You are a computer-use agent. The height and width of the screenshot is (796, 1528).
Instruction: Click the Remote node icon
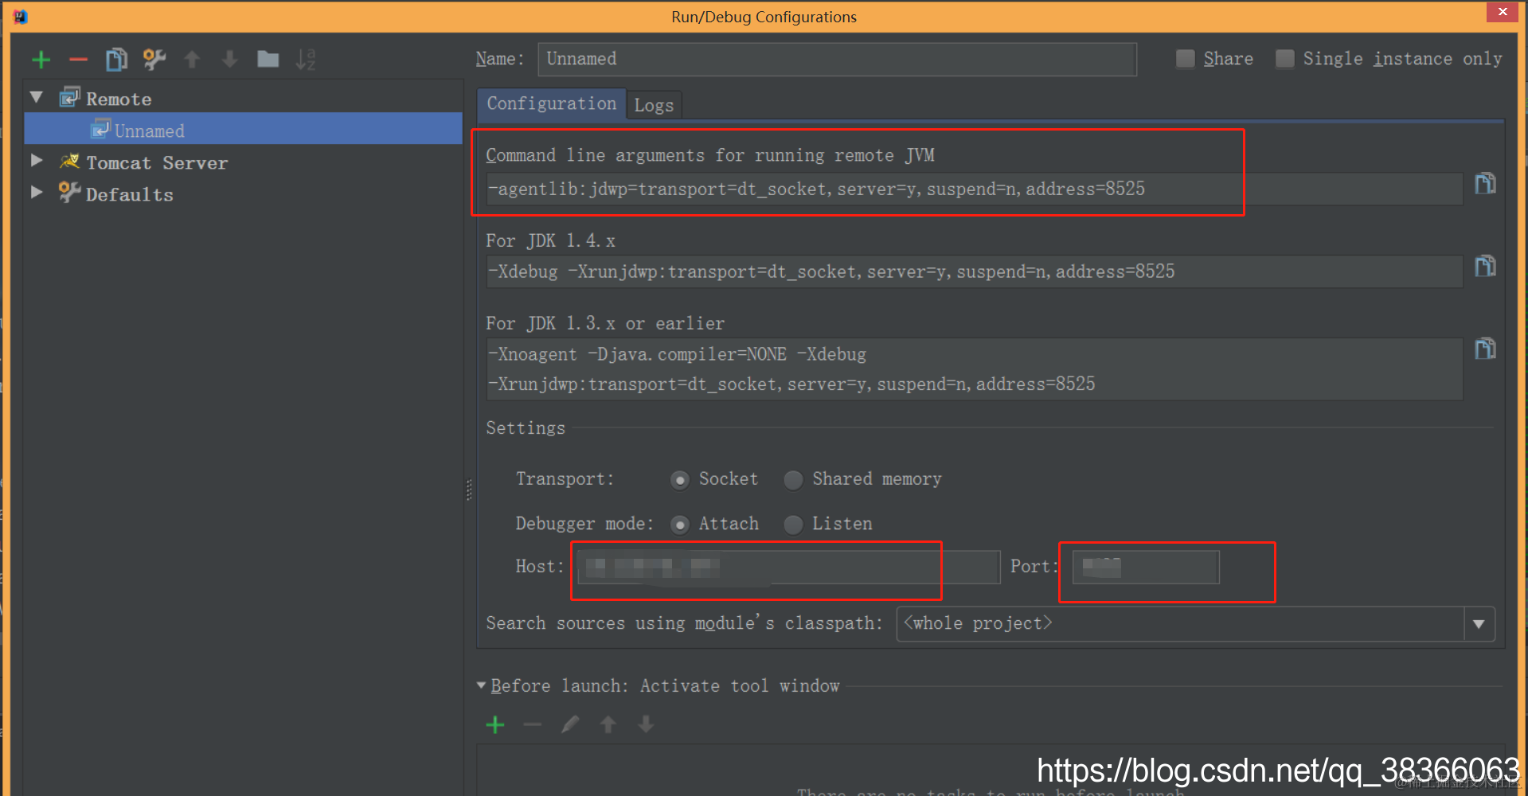point(70,98)
